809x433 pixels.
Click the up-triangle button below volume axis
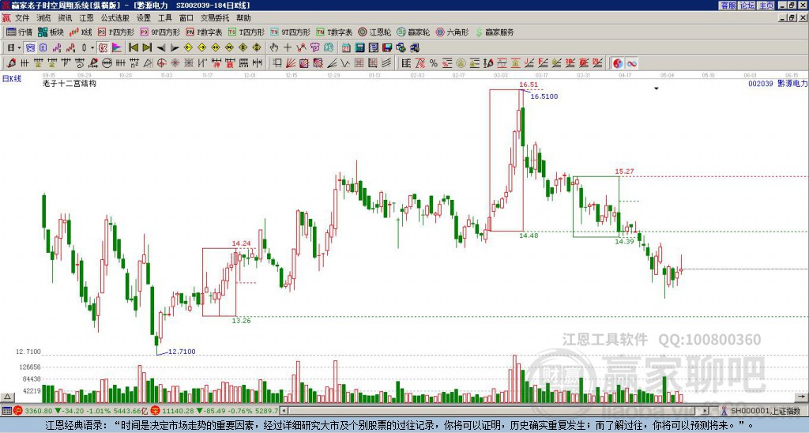[6, 397]
